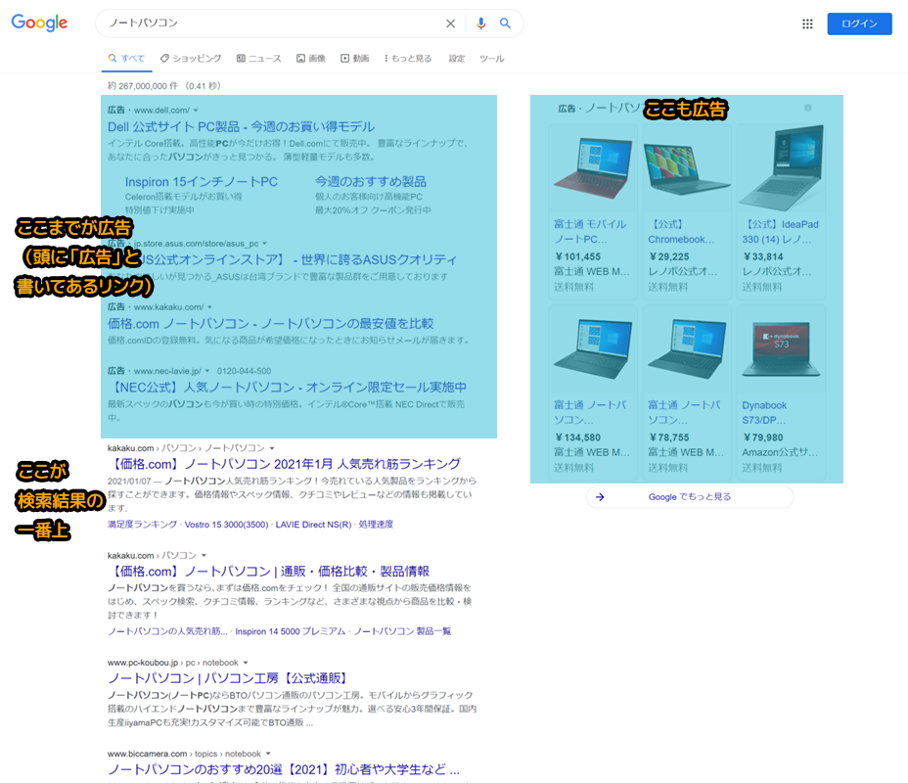
Task: Expand the arrow next to www.pc-koubou.jp URL
Action: tap(246, 663)
